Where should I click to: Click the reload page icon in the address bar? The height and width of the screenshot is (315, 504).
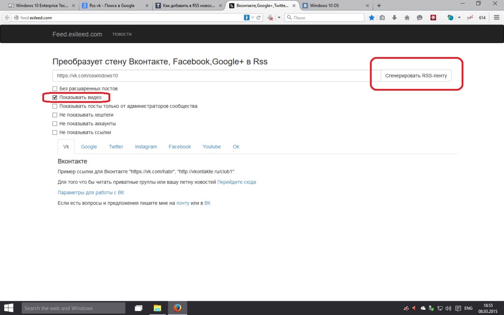pos(259,17)
